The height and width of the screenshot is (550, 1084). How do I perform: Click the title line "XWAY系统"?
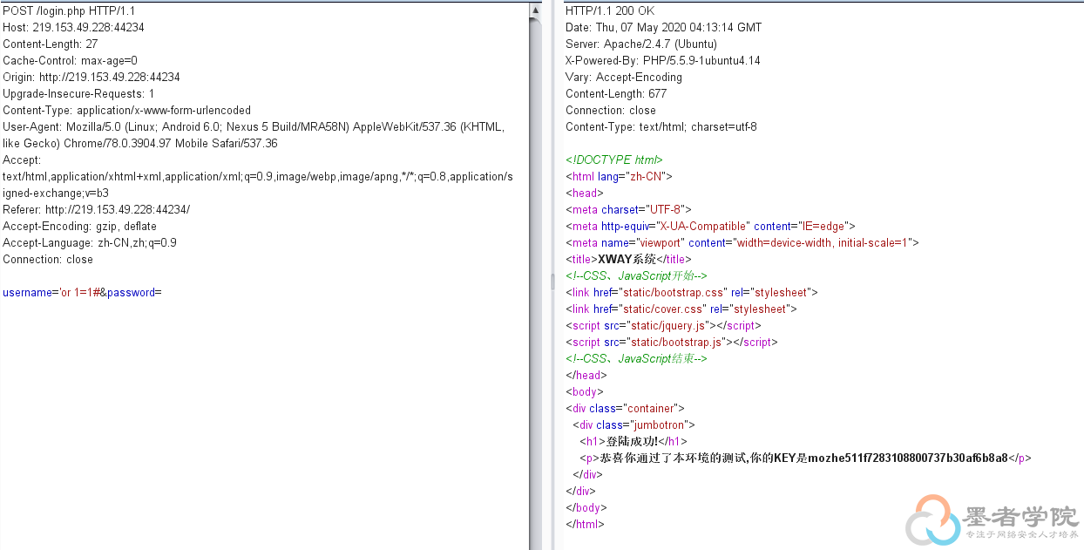(628, 259)
